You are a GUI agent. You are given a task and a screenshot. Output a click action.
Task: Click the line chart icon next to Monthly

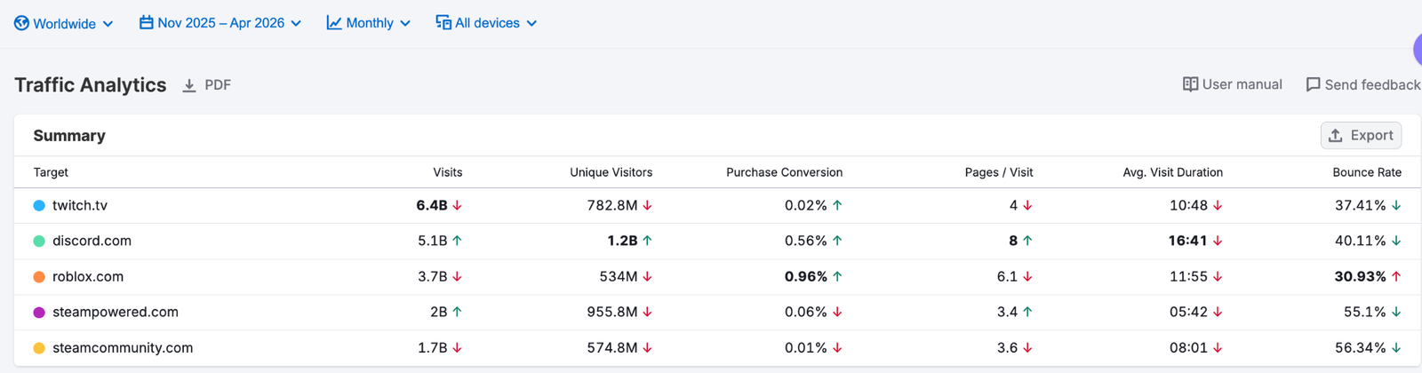[334, 22]
